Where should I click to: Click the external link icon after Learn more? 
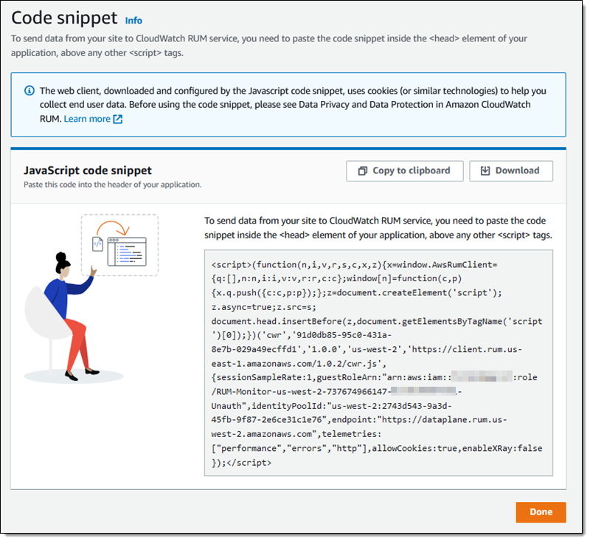click(118, 119)
